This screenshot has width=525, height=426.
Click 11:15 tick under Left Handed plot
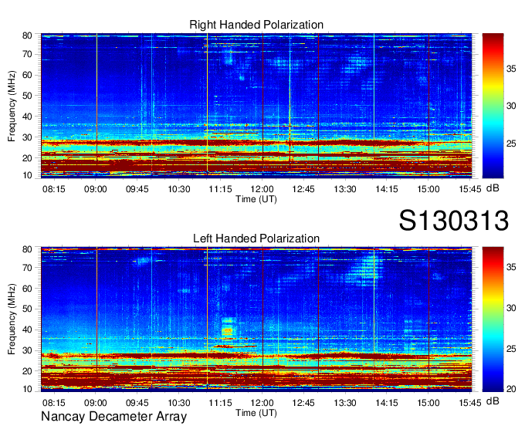[x=220, y=403]
